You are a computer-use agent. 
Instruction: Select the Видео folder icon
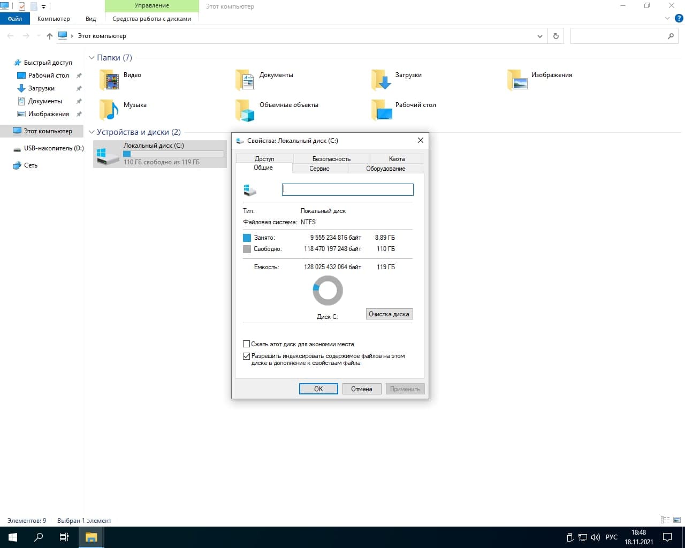tap(109, 80)
